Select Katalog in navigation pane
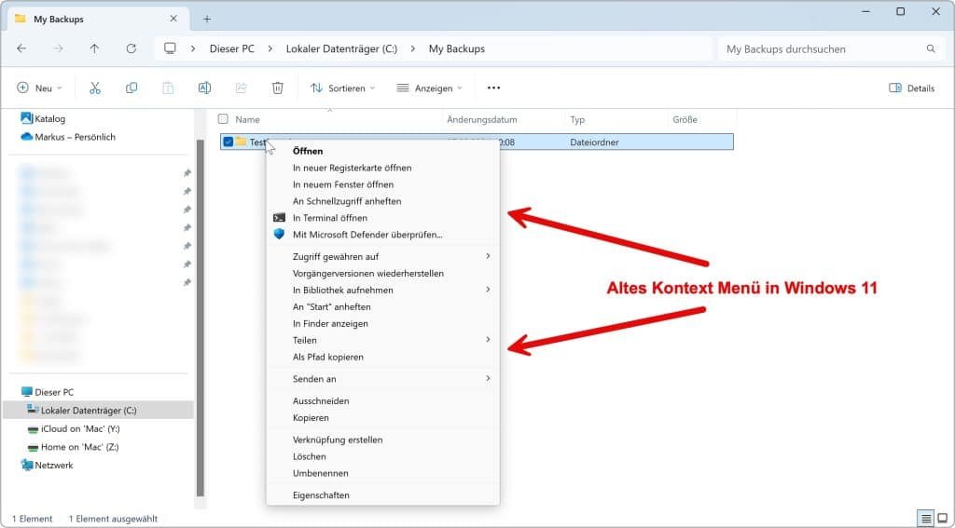The width and height of the screenshot is (955, 528). [x=43, y=118]
